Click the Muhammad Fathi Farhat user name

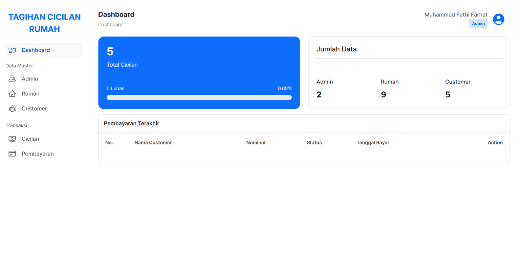pyautogui.click(x=456, y=15)
